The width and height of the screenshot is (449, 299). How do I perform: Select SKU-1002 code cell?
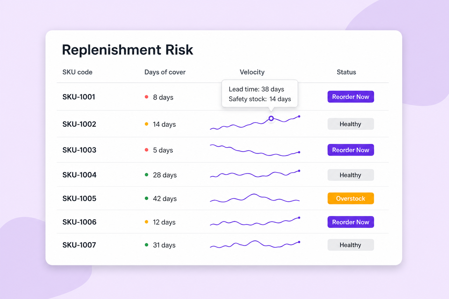79,124
